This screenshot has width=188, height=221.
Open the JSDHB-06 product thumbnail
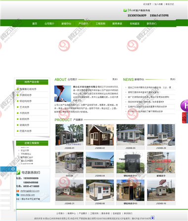point(100,190)
